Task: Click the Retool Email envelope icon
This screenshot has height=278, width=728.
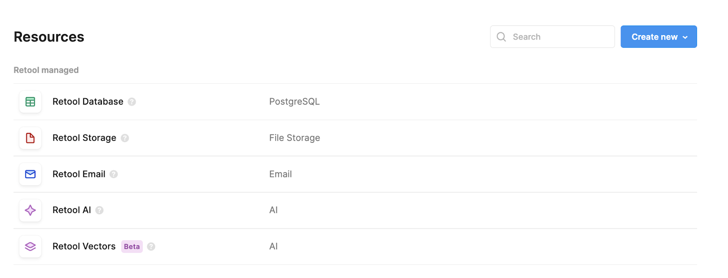Action: (30, 174)
